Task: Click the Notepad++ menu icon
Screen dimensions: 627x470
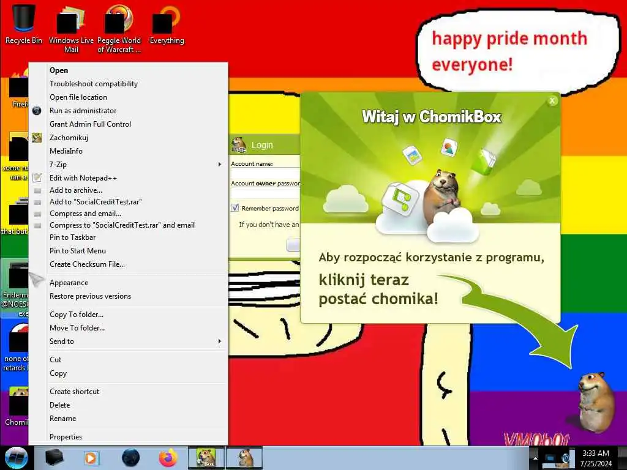Action: [37, 177]
